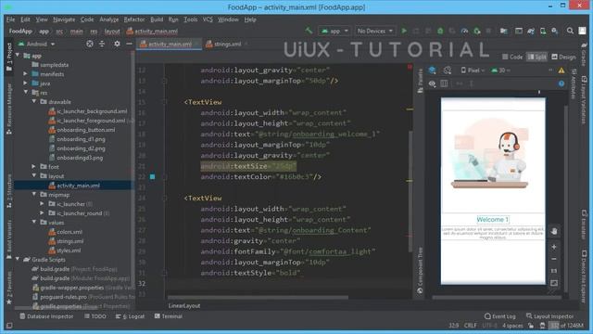
Task: Open the Database Inspector tool window
Action: coord(46,316)
